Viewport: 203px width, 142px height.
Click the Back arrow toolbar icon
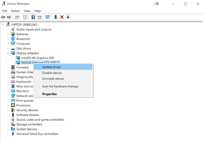(3, 17)
